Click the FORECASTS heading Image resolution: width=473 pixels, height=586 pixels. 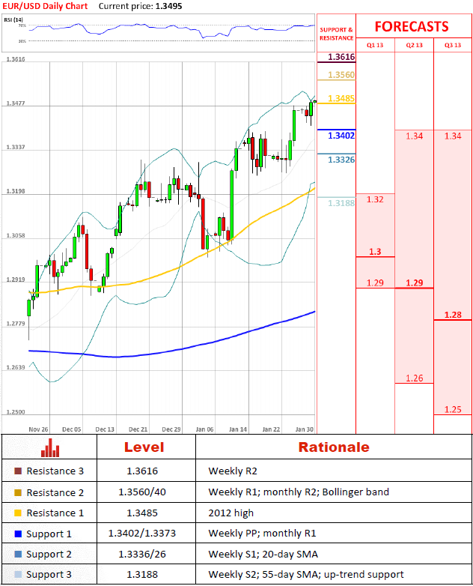coord(412,26)
